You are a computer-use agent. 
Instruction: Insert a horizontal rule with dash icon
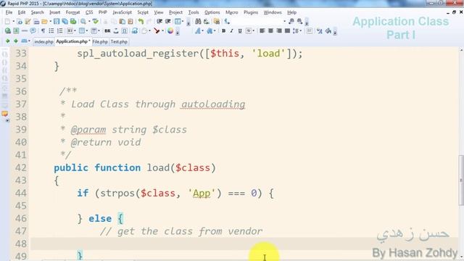tap(25, 30)
